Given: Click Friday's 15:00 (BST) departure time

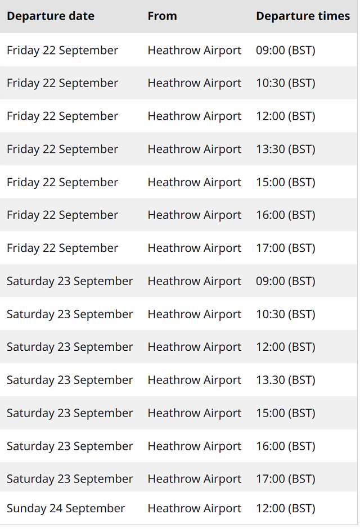Looking at the screenshot, I should tap(285, 182).
